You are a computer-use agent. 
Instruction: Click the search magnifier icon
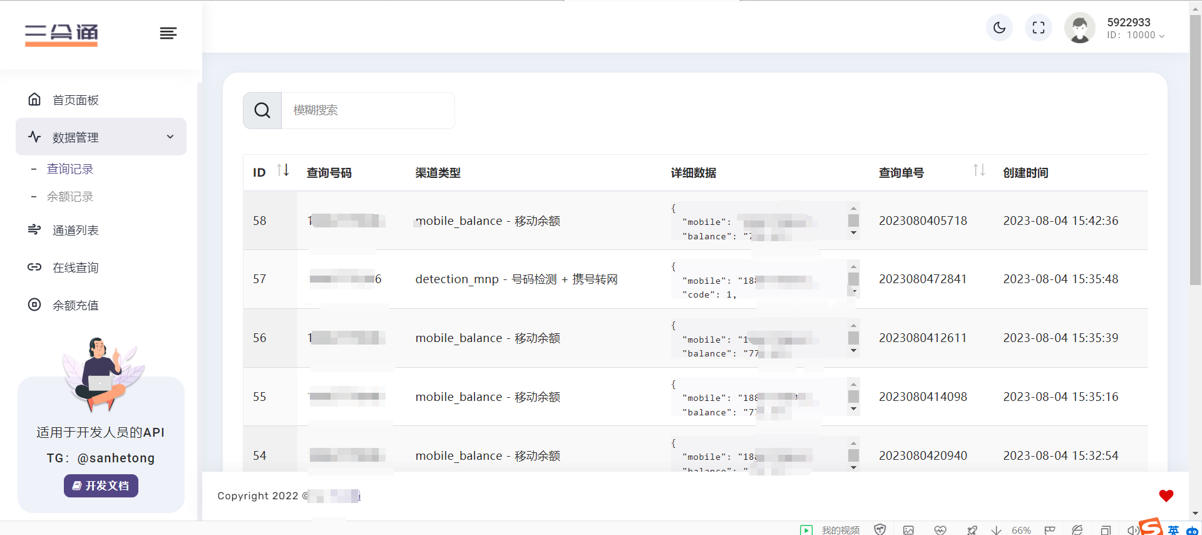[x=262, y=111]
